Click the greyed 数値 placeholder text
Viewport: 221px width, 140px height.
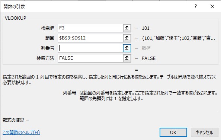(x=146, y=48)
